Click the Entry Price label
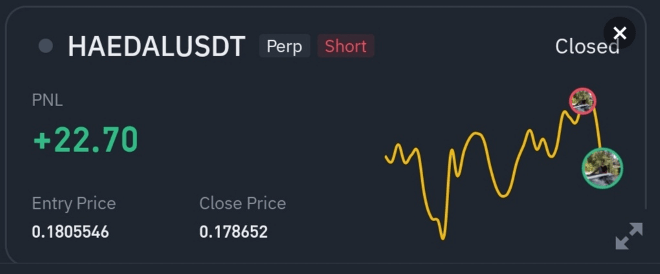 74,204
